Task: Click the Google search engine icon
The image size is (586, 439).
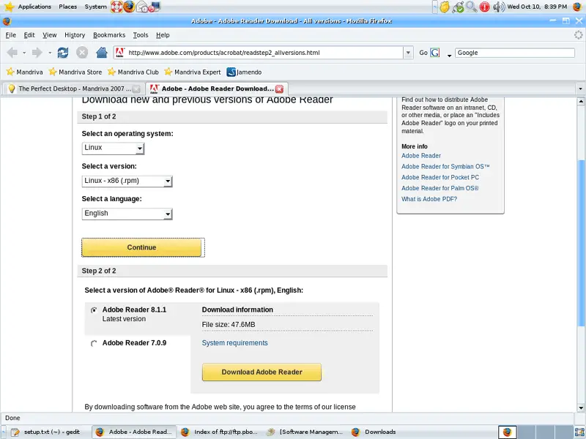Action: [x=434, y=53]
